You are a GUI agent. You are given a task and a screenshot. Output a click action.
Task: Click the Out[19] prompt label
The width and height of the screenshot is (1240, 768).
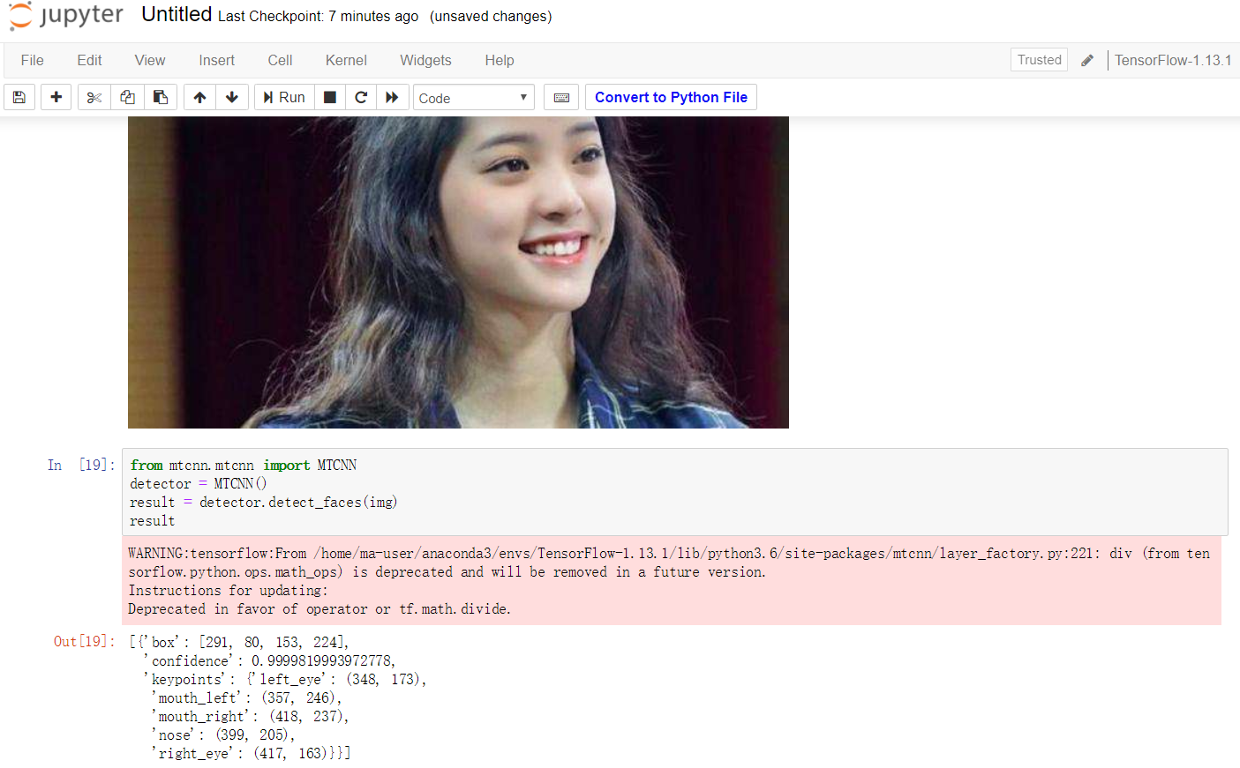click(x=84, y=641)
